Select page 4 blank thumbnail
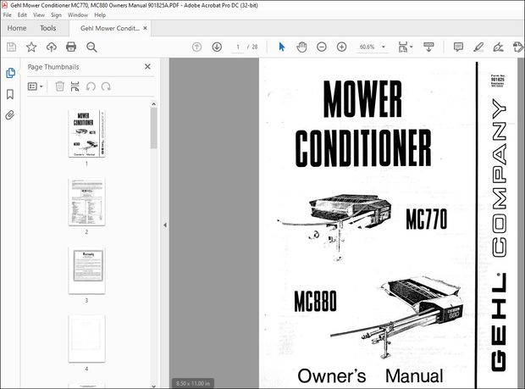 (x=86, y=338)
